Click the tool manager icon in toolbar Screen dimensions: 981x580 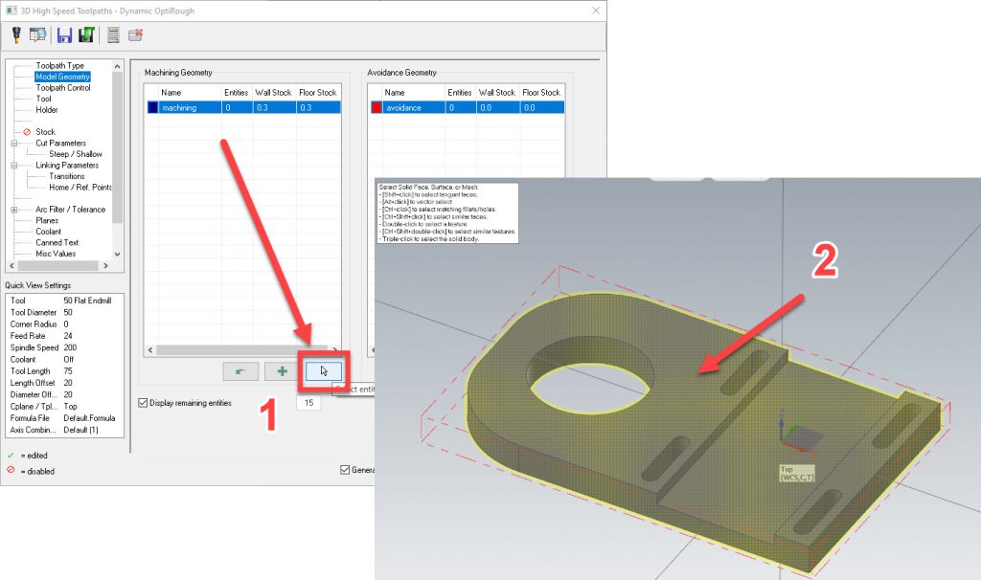[16, 35]
